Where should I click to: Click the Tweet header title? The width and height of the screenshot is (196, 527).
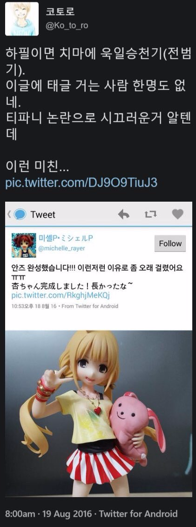[43, 214]
